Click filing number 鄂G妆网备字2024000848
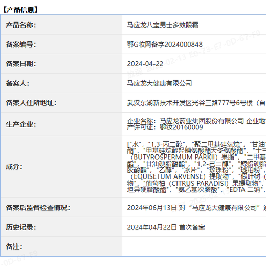266x266 pixels. click(x=165, y=45)
